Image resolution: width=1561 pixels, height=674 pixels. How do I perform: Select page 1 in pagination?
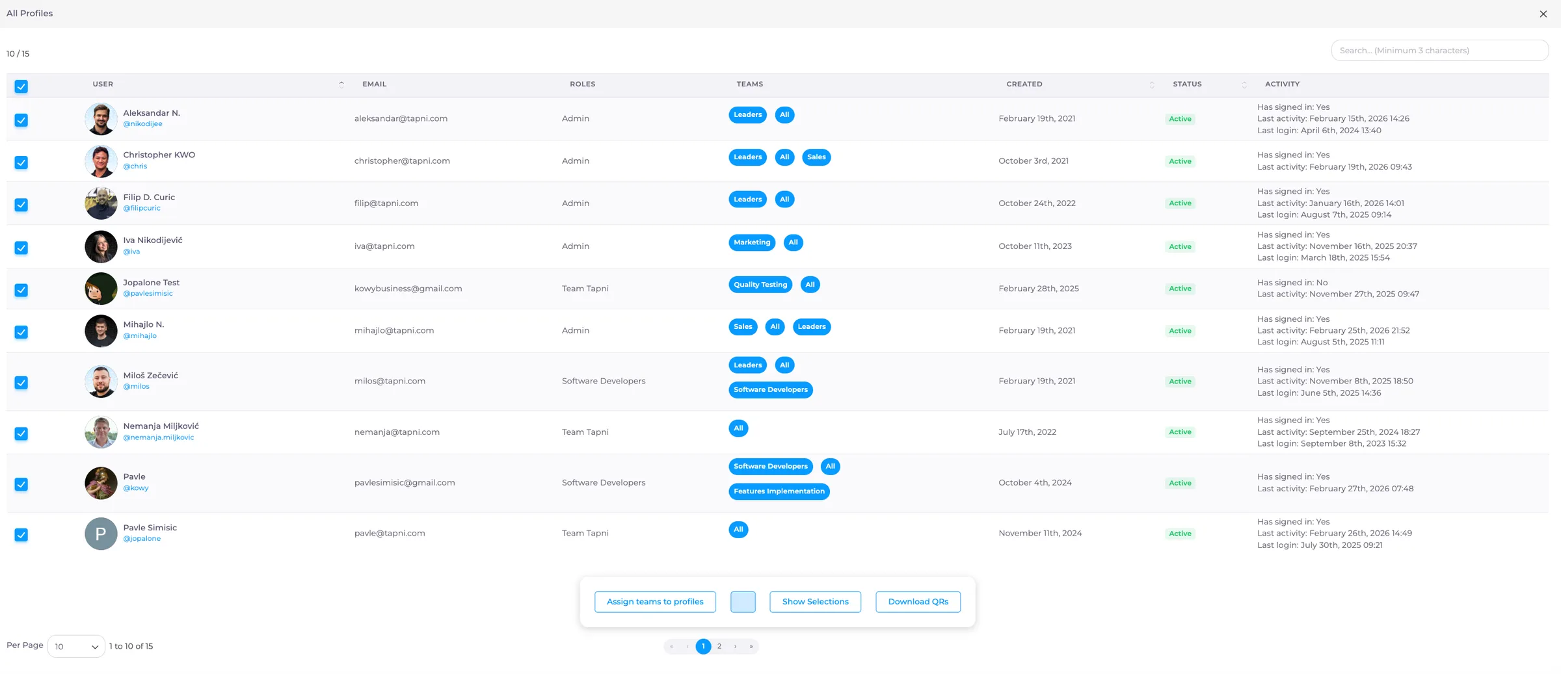pos(703,646)
